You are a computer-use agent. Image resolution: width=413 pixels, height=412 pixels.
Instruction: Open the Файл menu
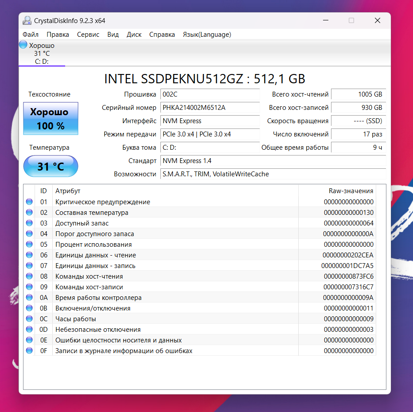click(x=30, y=35)
